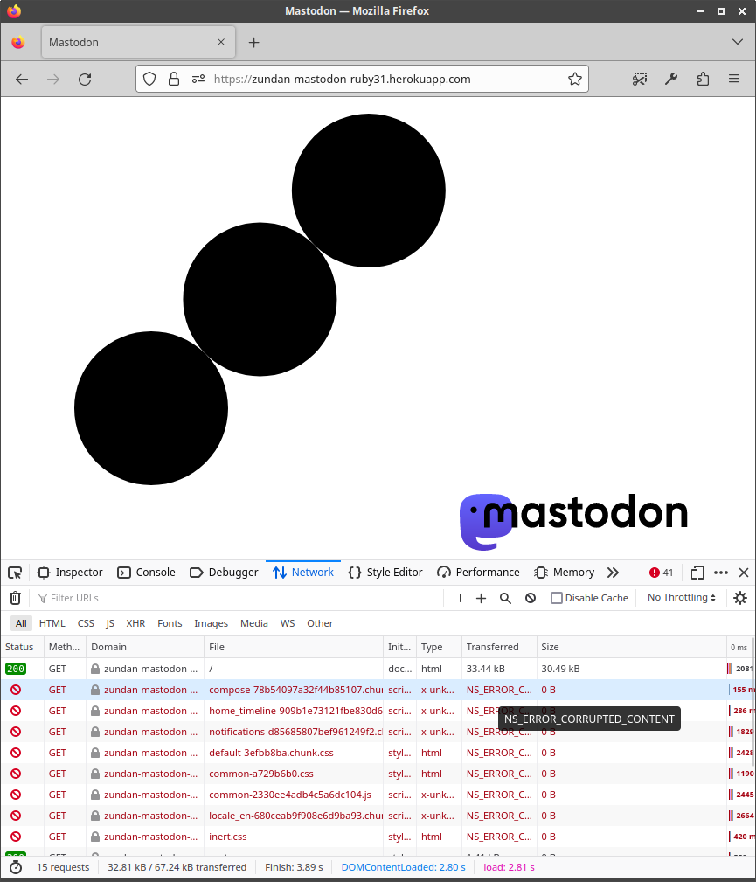
Task: Filter requests by CSS
Action: point(86,623)
